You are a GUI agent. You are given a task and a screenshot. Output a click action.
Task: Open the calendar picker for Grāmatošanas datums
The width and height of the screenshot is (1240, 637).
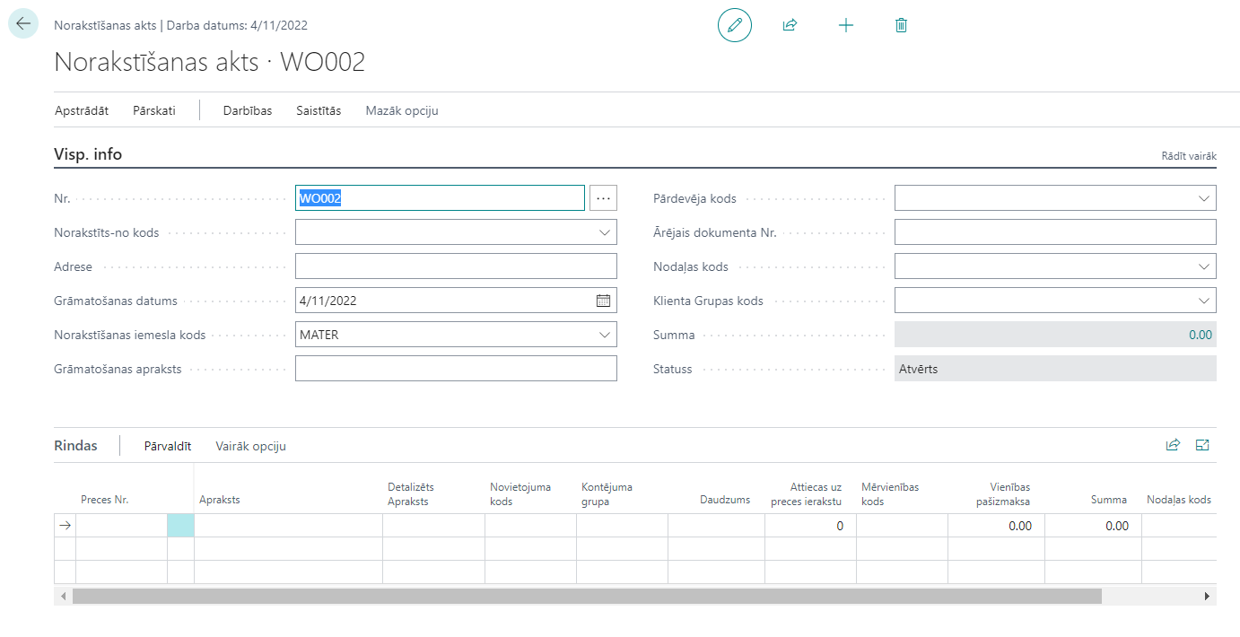[603, 301]
